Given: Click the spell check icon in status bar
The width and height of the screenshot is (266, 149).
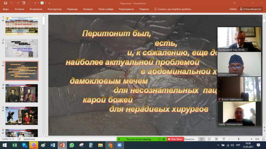Looking at the screenshot, I should 20,139.
